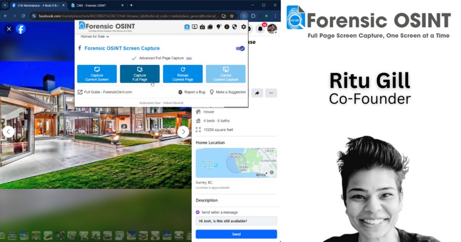Click map info icon on Home Location

272,172
